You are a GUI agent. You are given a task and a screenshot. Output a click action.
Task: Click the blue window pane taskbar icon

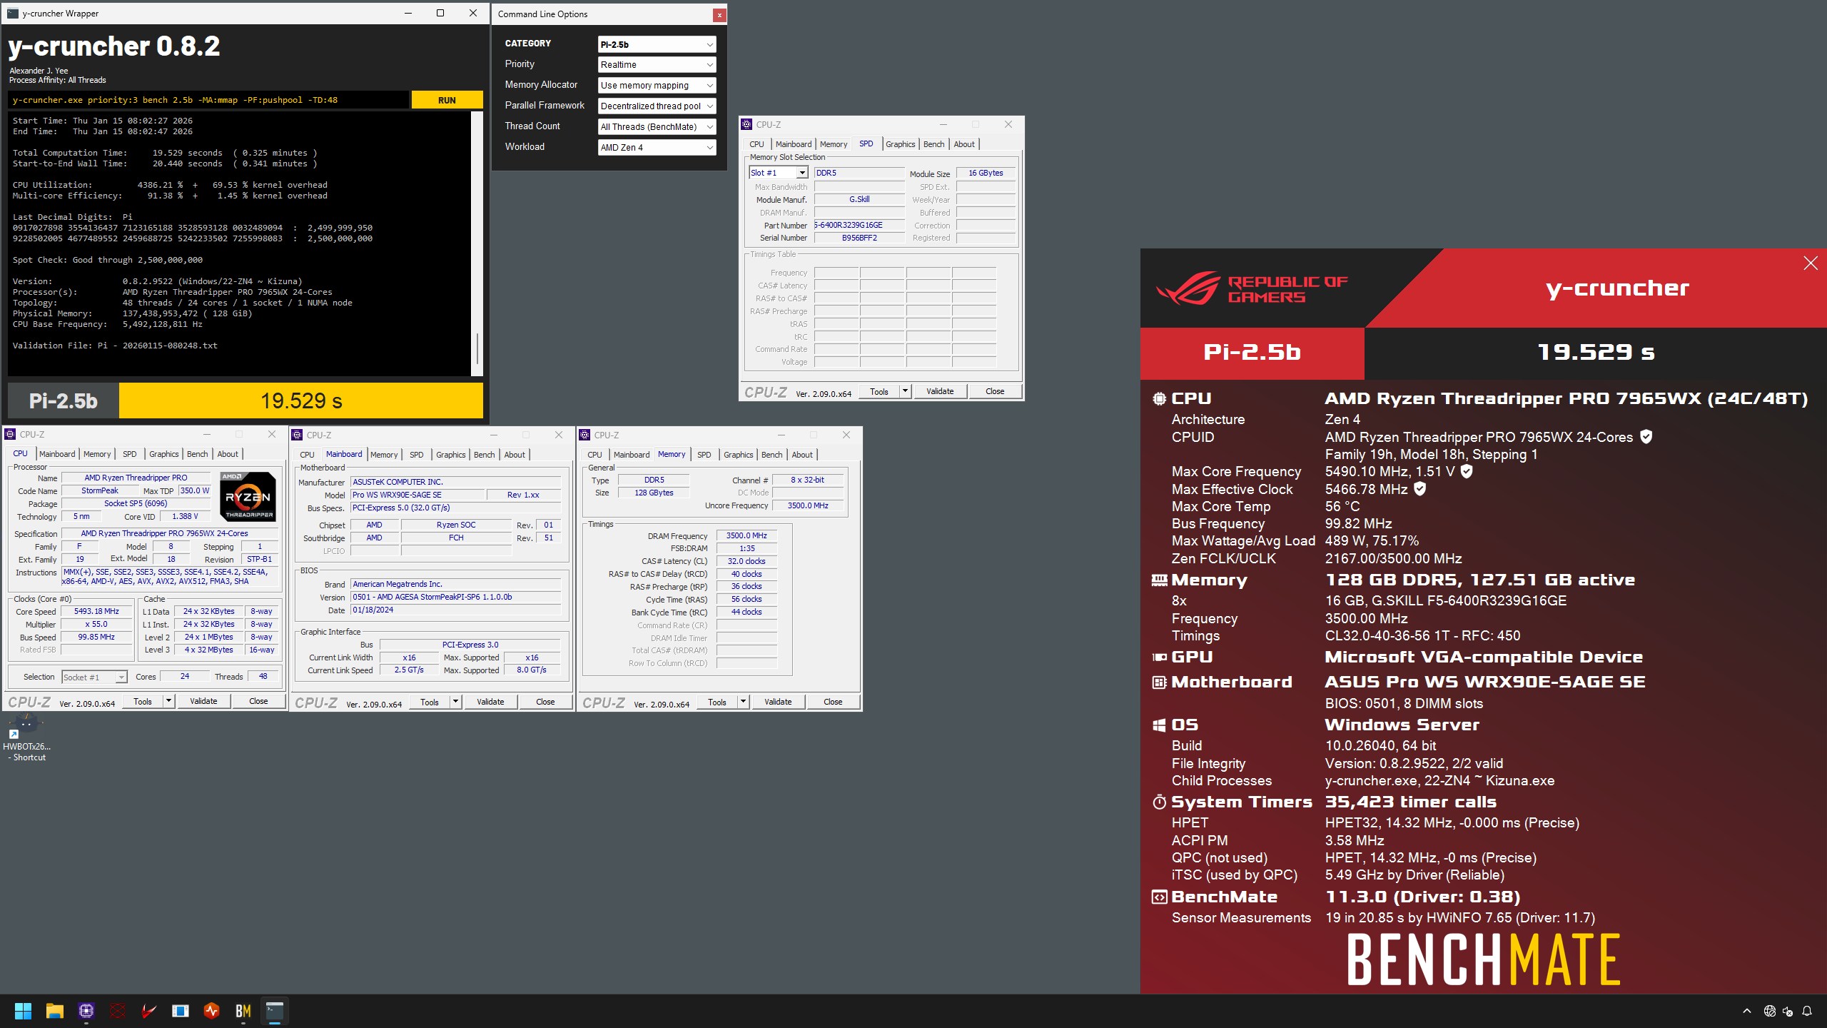coord(181,1011)
